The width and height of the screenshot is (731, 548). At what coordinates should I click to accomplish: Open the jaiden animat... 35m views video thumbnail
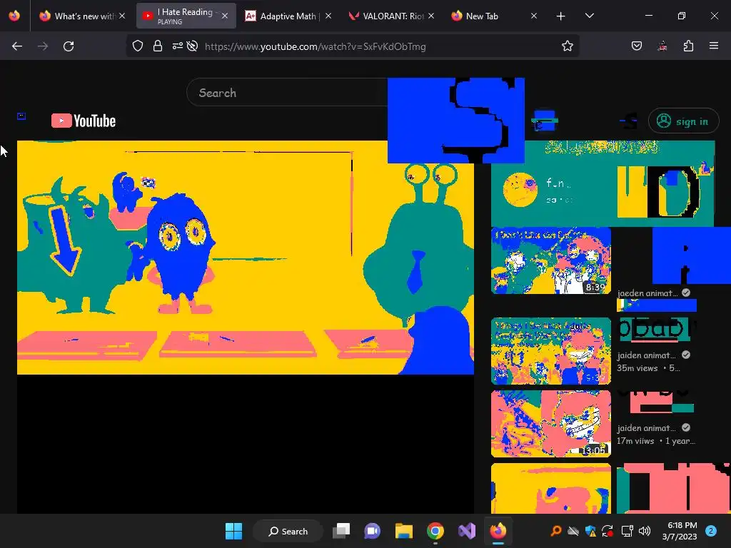pos(550,351)
